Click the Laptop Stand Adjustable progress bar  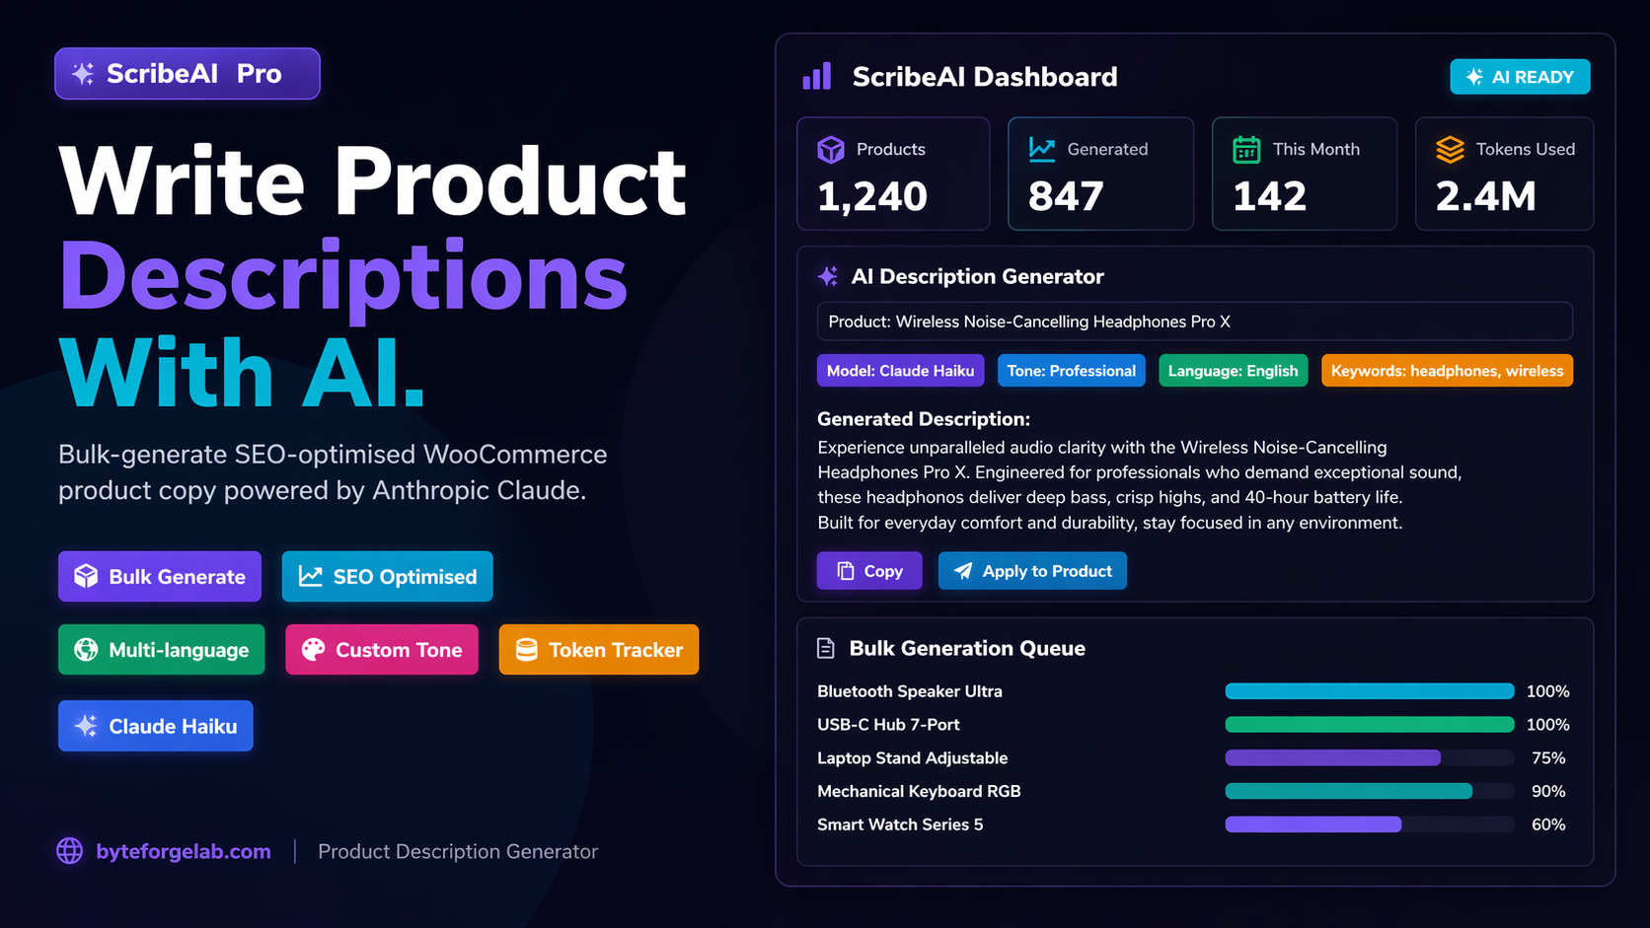tap(1369, 758)
